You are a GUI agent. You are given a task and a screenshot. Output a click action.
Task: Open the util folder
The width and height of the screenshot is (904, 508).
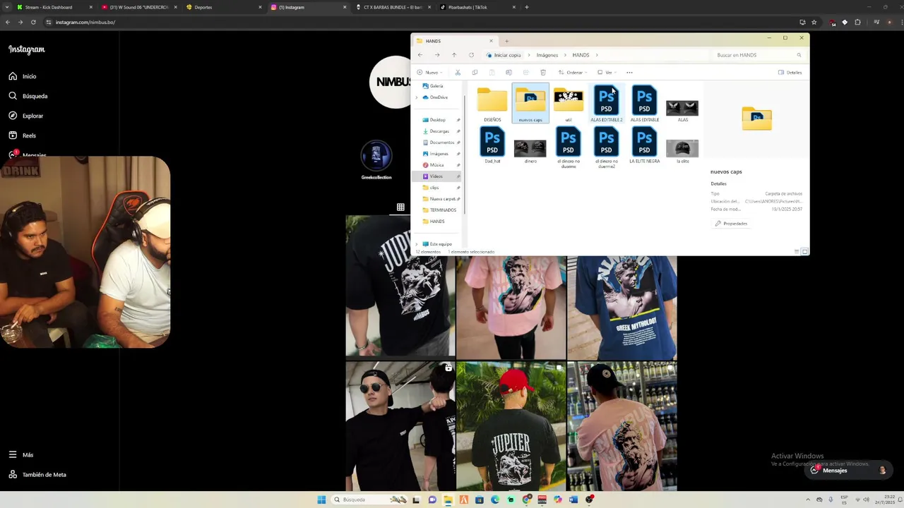point(569,103)
